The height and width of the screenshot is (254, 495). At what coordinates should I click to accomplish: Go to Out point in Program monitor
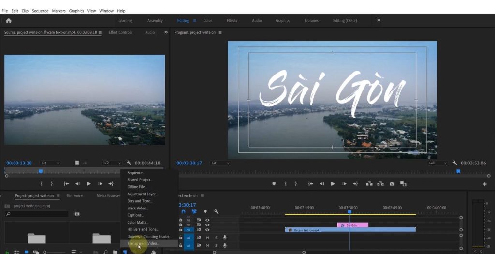pyautogui.click(x=355, y=184)
